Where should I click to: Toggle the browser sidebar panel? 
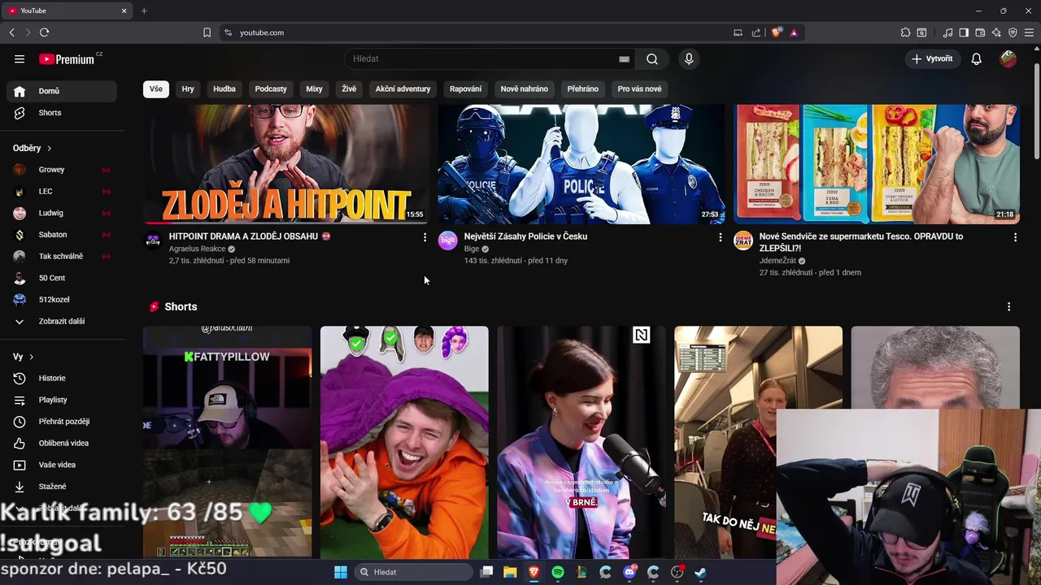(x=964, y=32)
